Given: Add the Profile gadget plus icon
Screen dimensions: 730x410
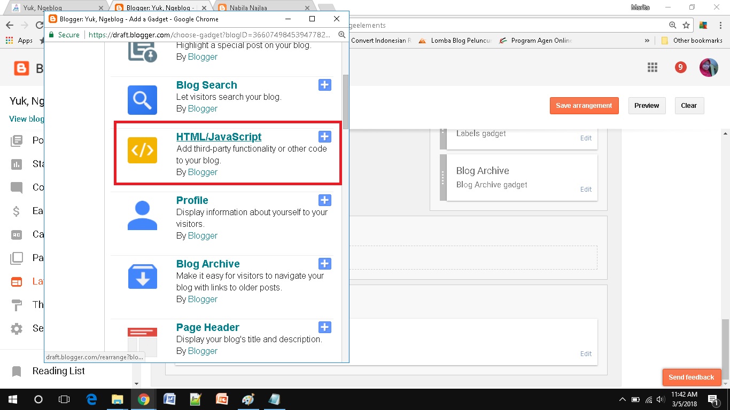Looking at the screenshot, I should point(325,200).
